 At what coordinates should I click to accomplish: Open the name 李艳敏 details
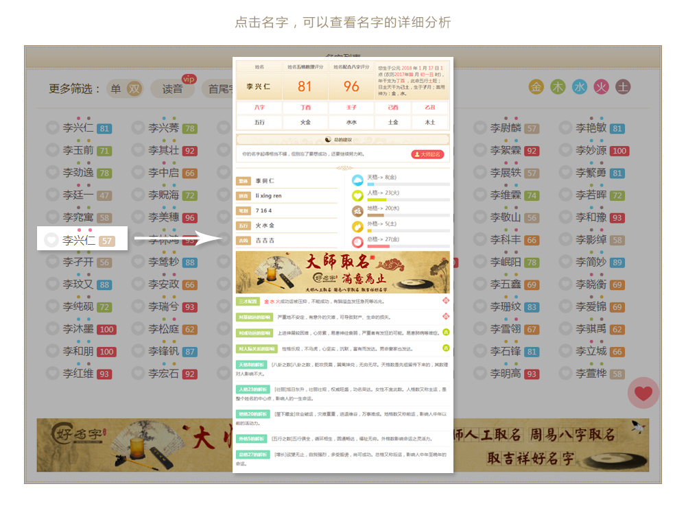tap(591, 128)
